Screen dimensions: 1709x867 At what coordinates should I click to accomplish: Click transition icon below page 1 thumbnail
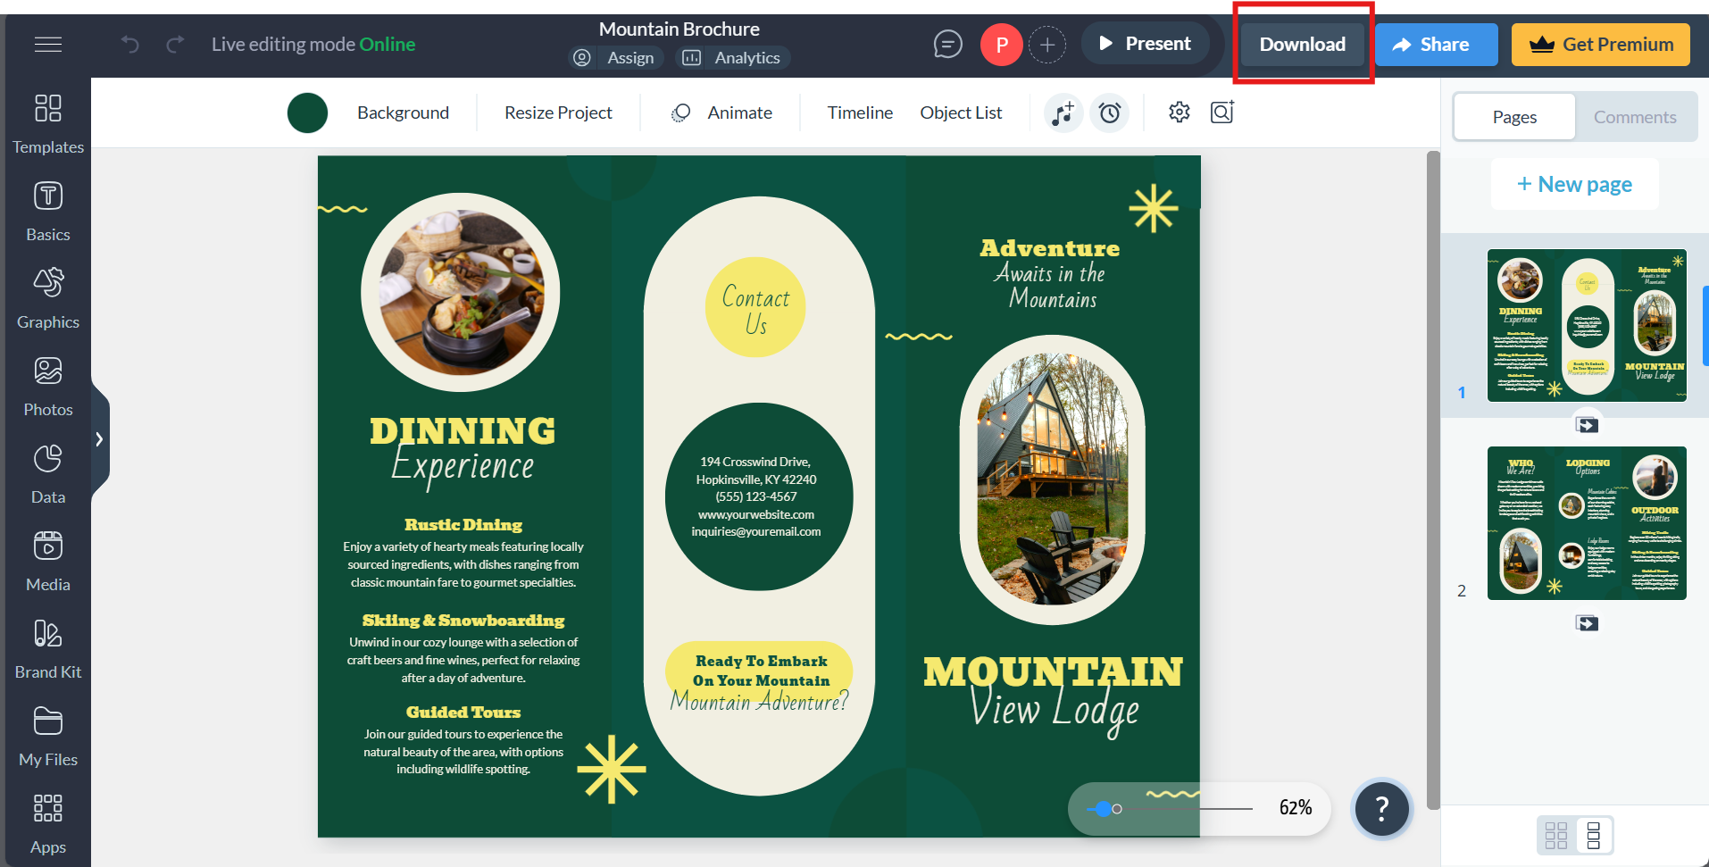pyautogui.click(x=1587, y=425)
